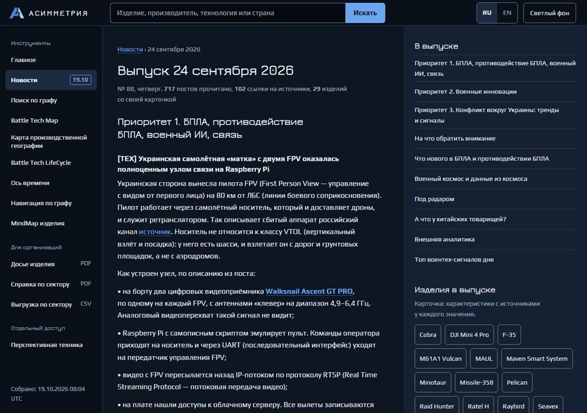Image resolution: width=587 pixels, height=413 pixels.
Task: Jump to Приоритет 3 Ukraine conflict section
Action: point(495,115)
